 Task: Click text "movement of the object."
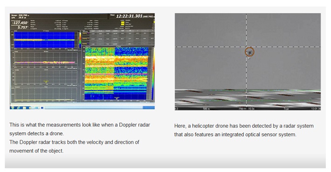click(36, 151)
